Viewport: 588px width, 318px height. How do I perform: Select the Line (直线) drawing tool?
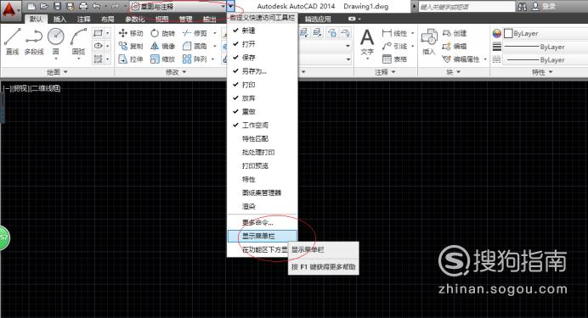(13, 42)
